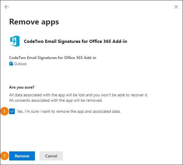Click the orange step 1 badge
This screenshot has height=165, width=183.
coord(4,111)
